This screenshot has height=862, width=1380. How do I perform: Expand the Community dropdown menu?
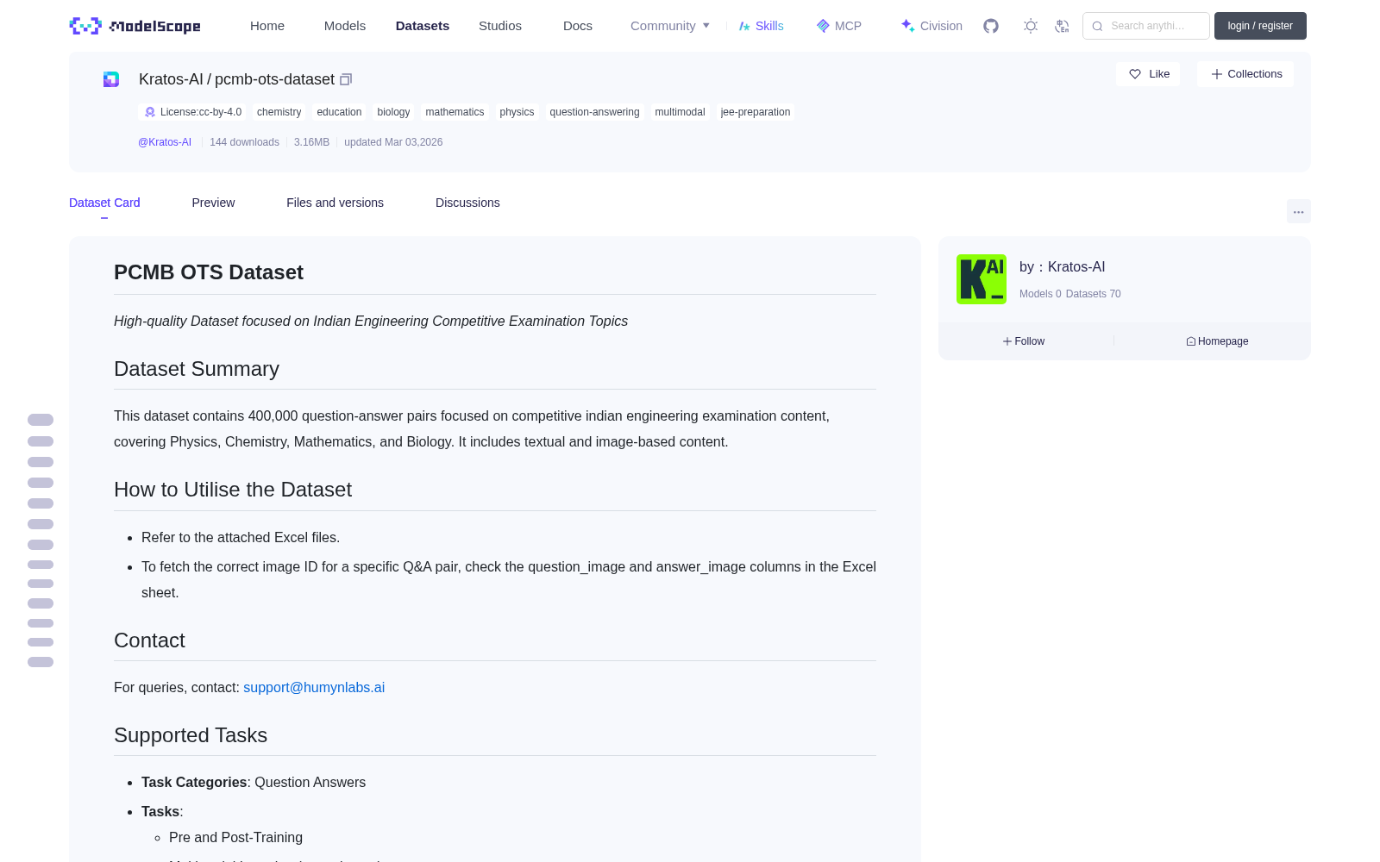670,26
